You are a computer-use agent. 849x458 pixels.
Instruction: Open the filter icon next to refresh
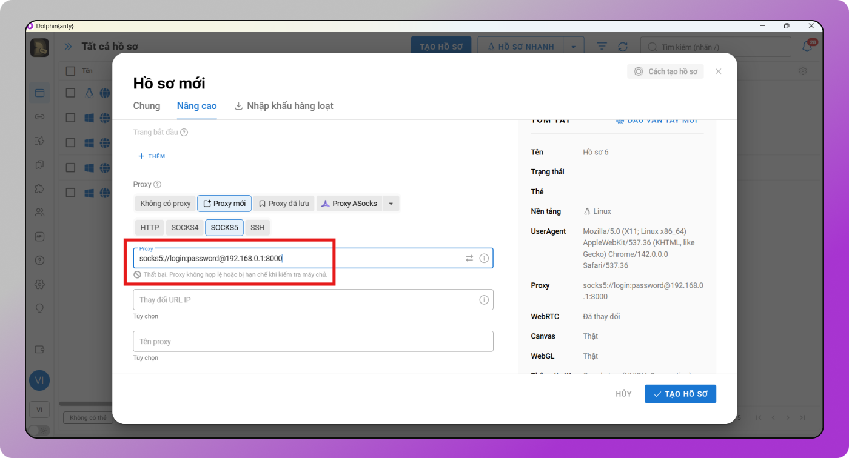(x=602, y=47)
